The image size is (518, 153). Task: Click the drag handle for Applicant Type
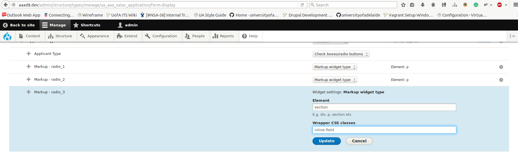point(29,54)
